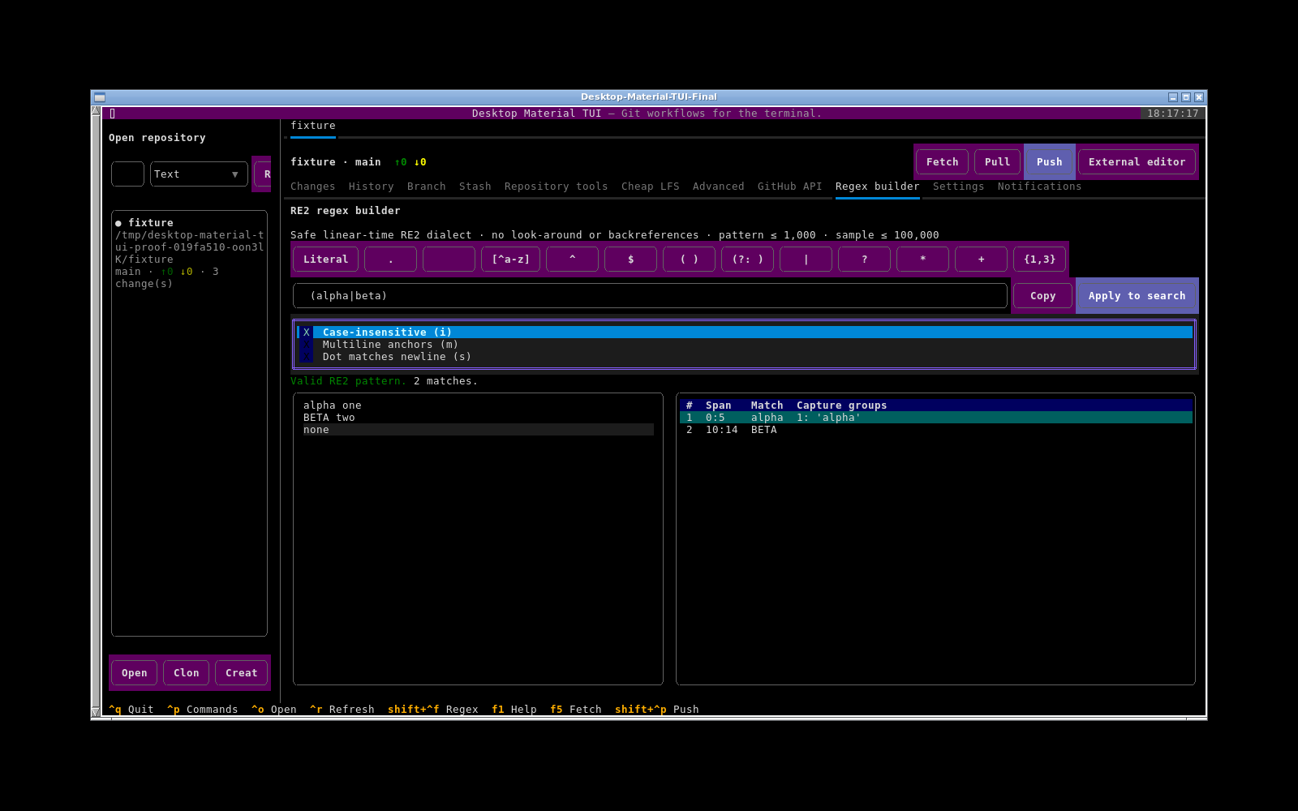Click the Open repository button
Viewport: 1298px width, 811px height.
134,673
